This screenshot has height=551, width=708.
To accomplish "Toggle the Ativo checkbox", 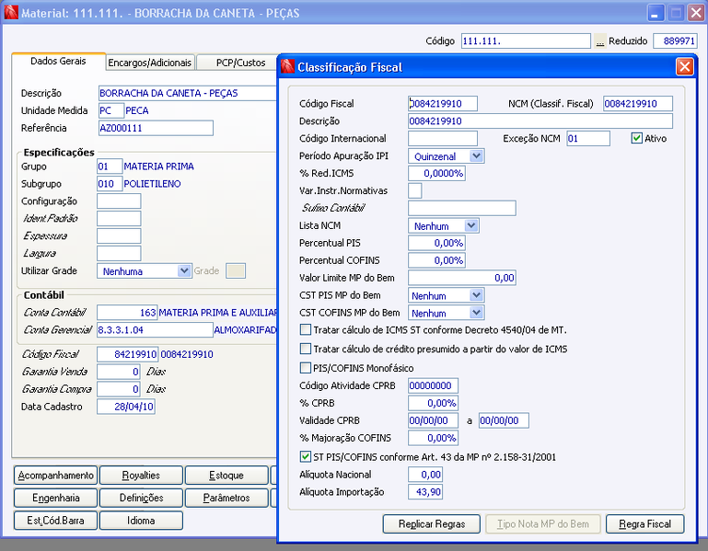I will 637,138.
